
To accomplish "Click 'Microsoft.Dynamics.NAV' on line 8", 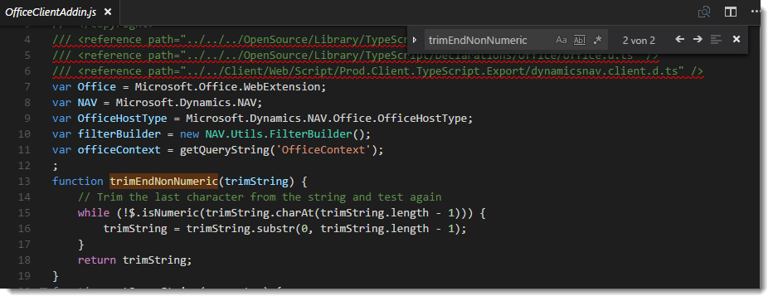I will tap(186, 103).
